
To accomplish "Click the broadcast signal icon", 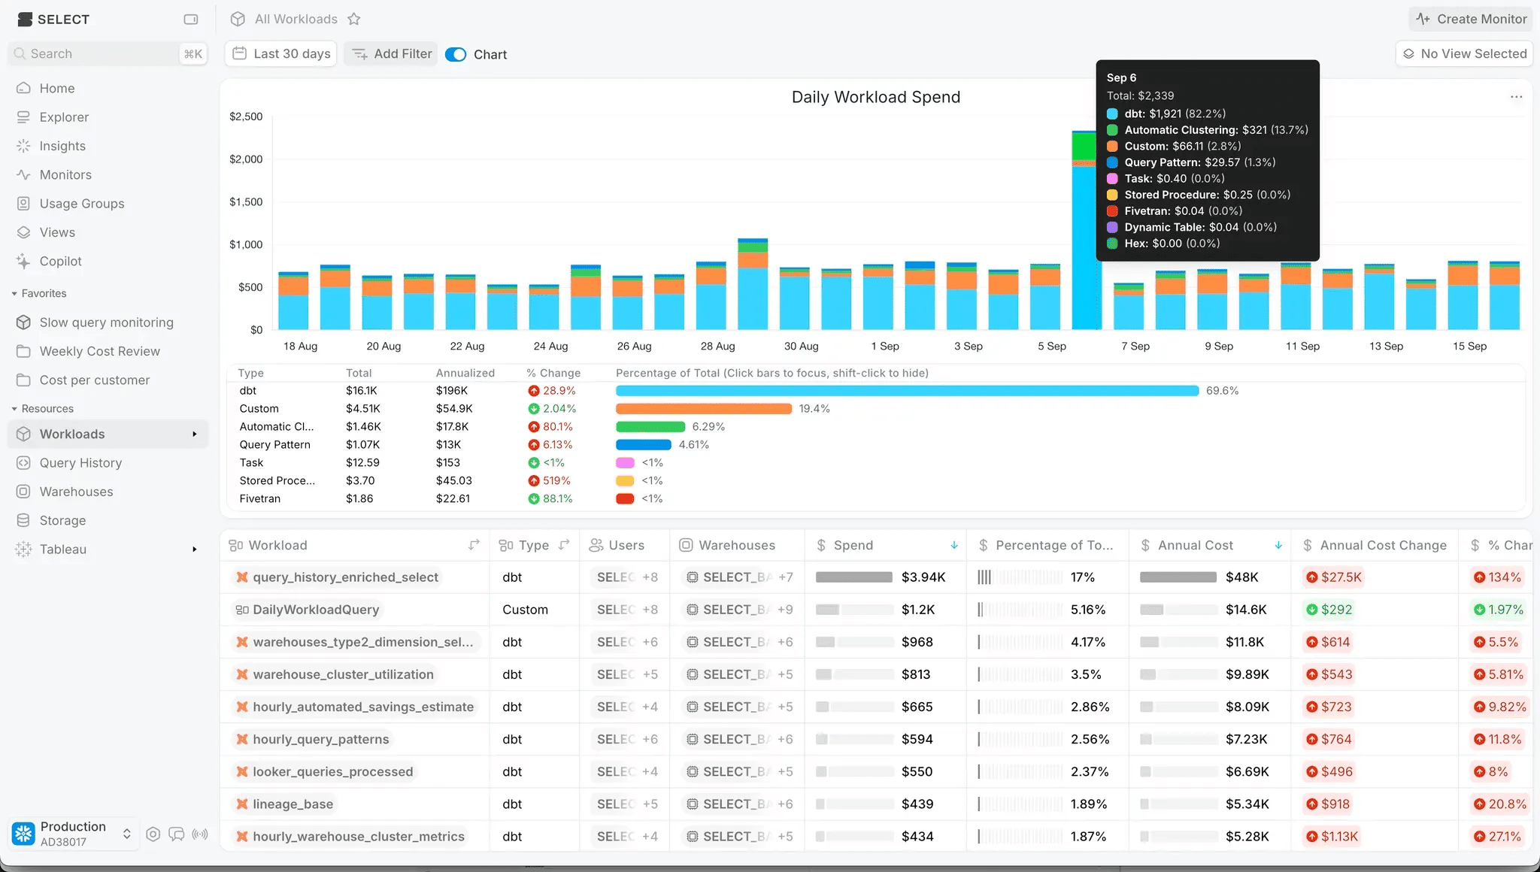I will tap(200, 834).
